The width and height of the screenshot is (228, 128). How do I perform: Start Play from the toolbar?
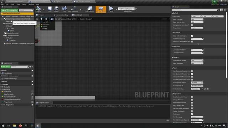pos(111,9)
